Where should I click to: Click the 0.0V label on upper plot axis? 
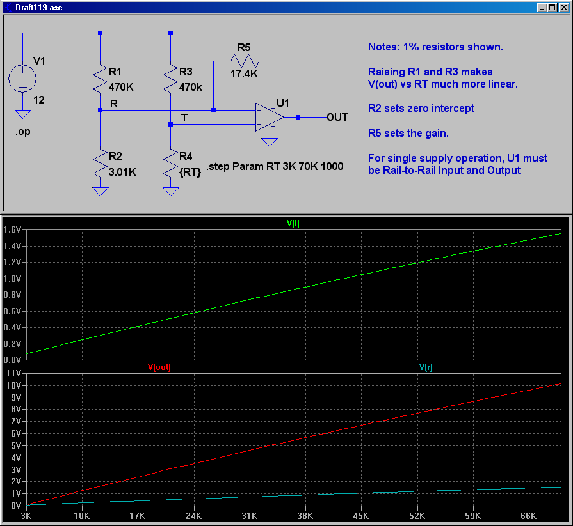(x=12, y=360)
